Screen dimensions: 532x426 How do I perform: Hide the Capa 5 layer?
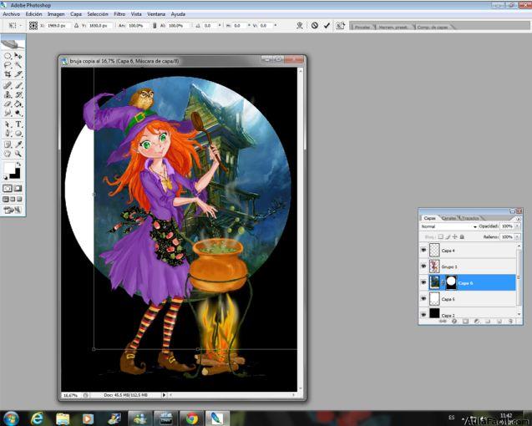click(423, 299)
